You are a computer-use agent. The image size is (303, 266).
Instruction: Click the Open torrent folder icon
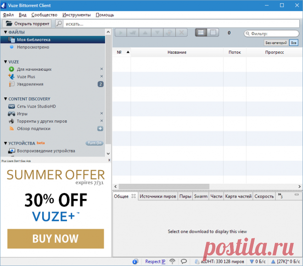tap(9, 23)
